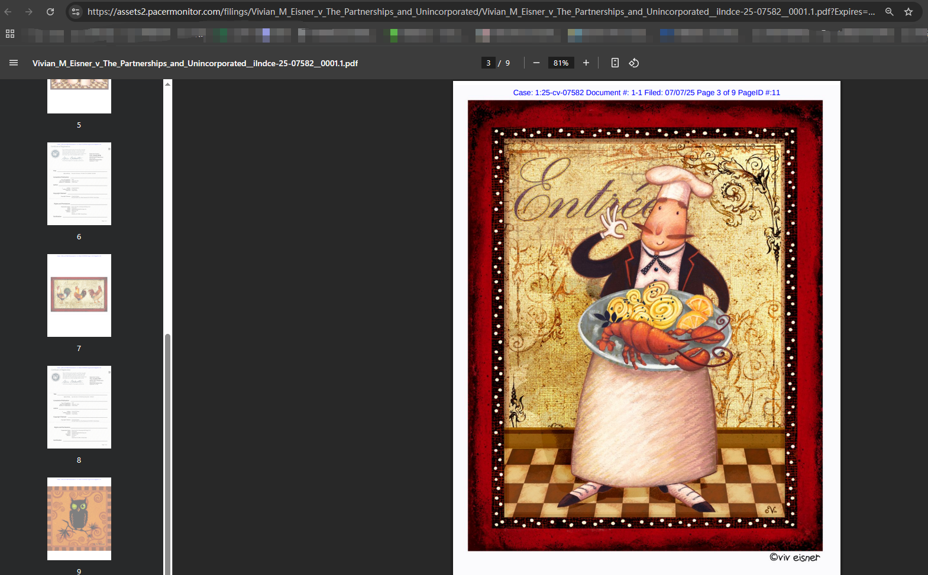This screenshot has width=928, height=575.
Task: Rotate the document counterclockwise
Action: point(634,63)
